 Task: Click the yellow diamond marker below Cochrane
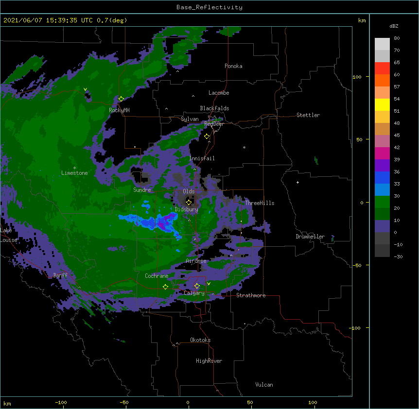pyautogui.click(x=165, y=287)
